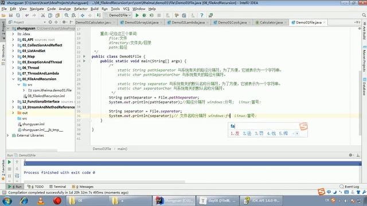367x206 pixels.
Task: Click the Search Everywhere magnifier
Action: point(364,15)
